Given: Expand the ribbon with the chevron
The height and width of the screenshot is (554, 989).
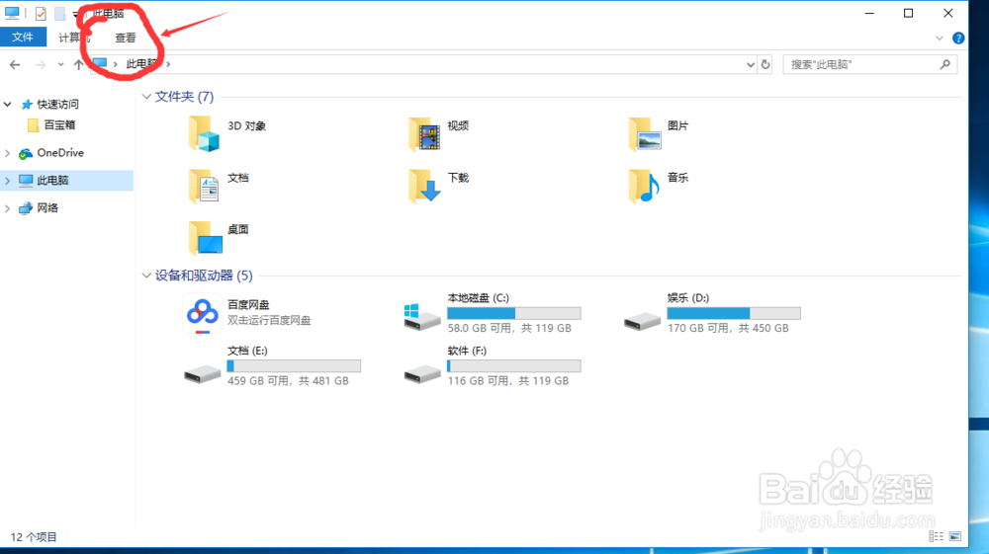Looking at the screenshot, I should click(x=940, y=39).
